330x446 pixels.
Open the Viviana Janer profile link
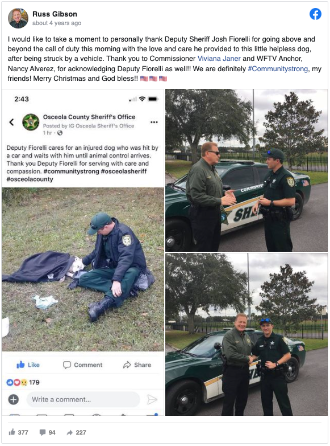(x=219, y=59)
